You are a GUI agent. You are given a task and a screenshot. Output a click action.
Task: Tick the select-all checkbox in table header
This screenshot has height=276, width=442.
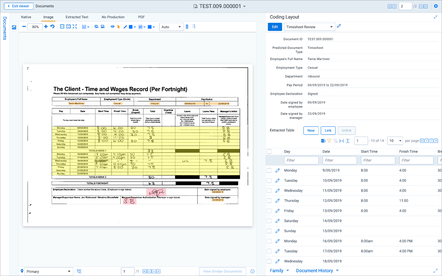coord(269,152)
